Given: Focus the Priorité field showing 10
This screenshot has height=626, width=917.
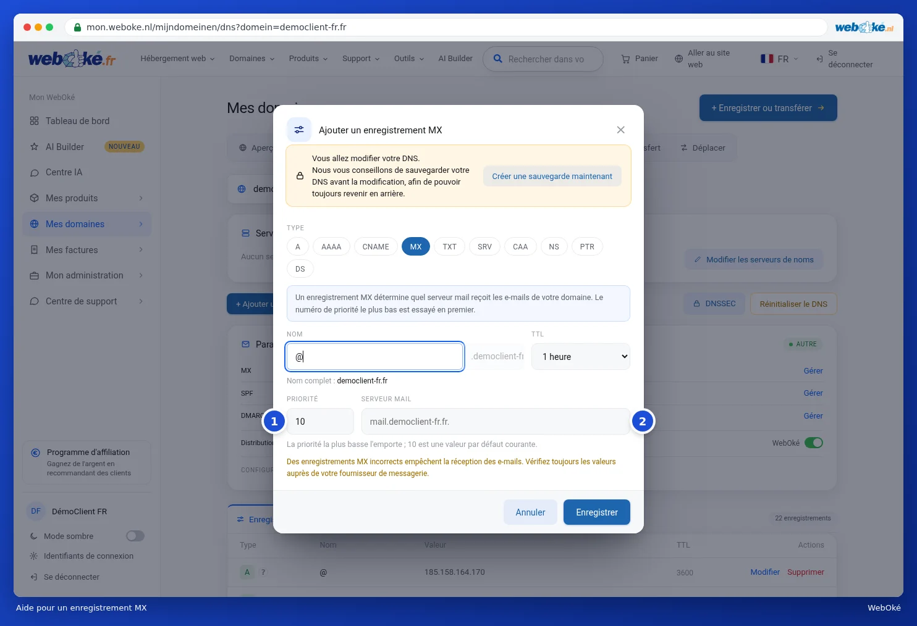Looking at the screenshot, I should 320,422.
